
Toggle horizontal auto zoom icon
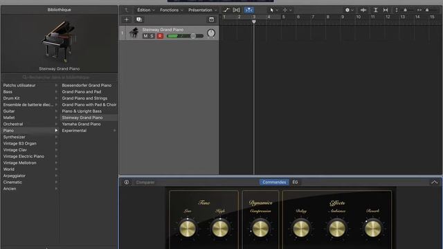(386, 10)
